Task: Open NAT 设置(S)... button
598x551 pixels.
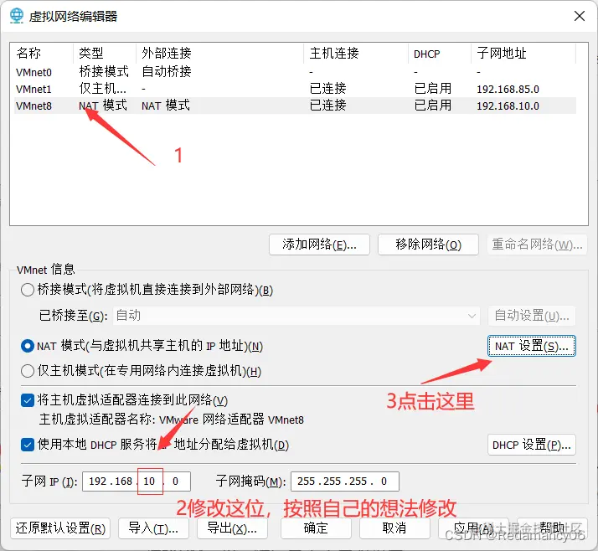Action: [x=532, y=346]
